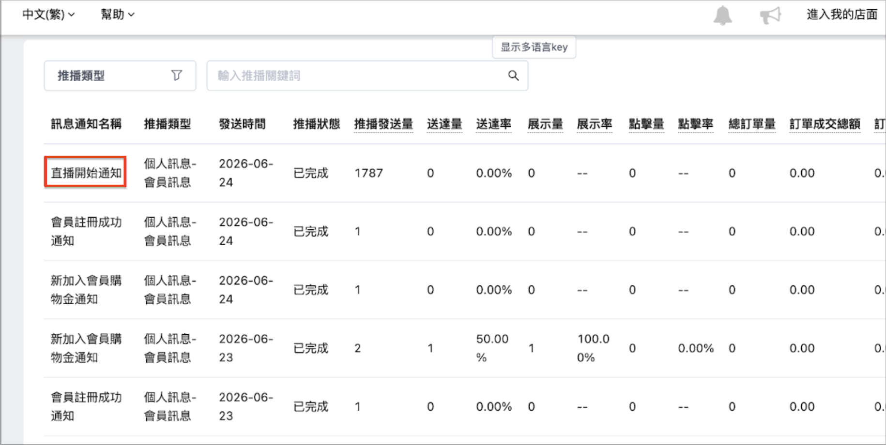Click the 推播發送量 column header
Viewport: 886px width, 445px height.
click(x=383, y=124)
